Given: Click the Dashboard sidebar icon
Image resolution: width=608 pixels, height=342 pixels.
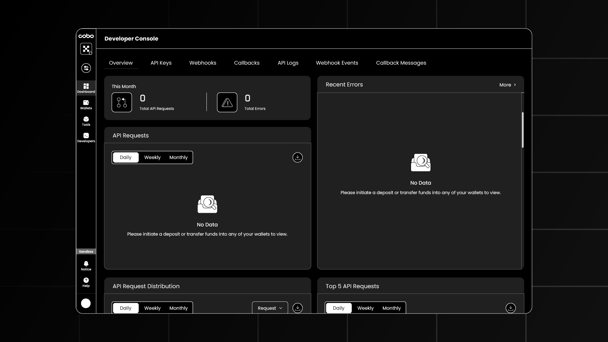Looking at the screenshot, I should tap(86, 88).
